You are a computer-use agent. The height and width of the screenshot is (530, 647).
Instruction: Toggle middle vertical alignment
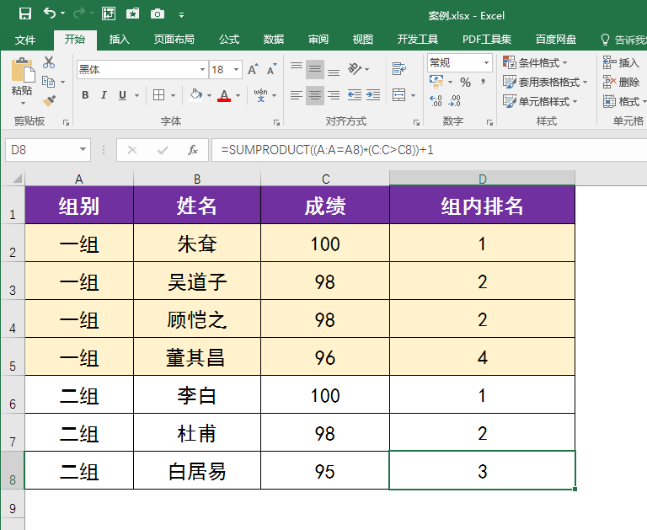315,69
